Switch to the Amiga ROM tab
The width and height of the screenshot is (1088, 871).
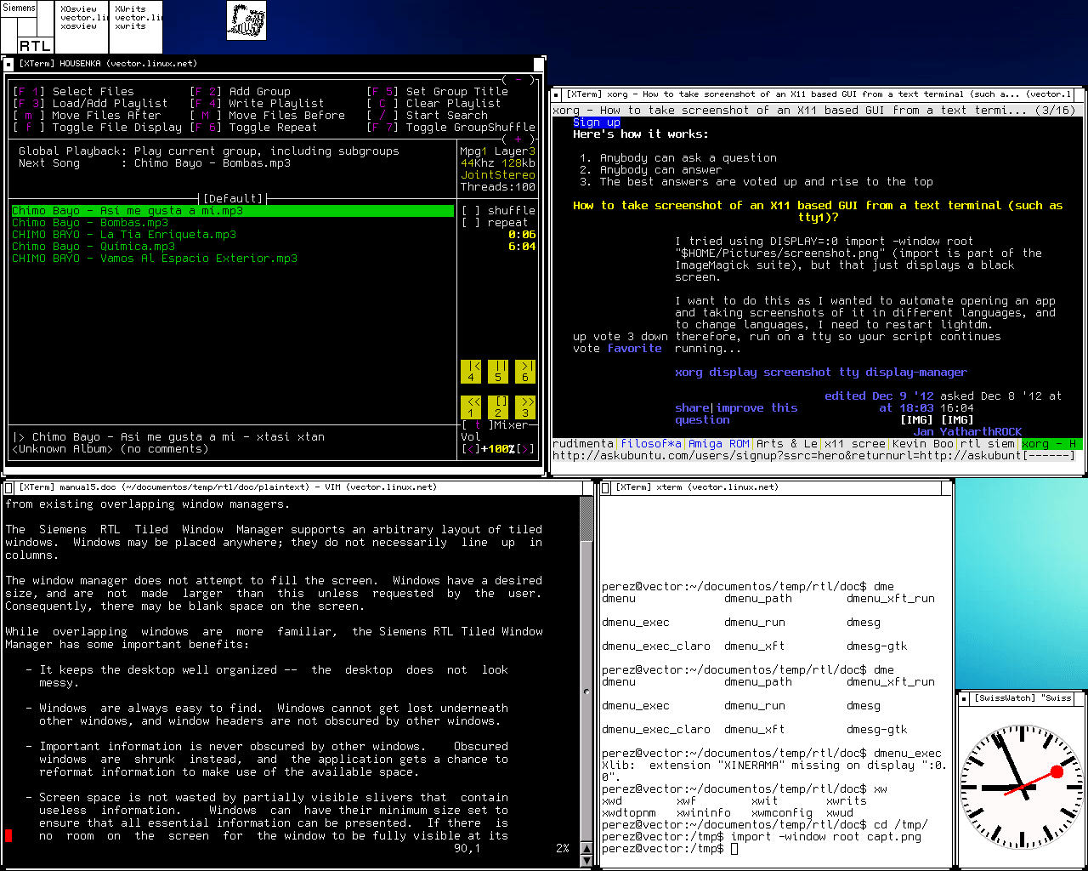pos(718,443)
